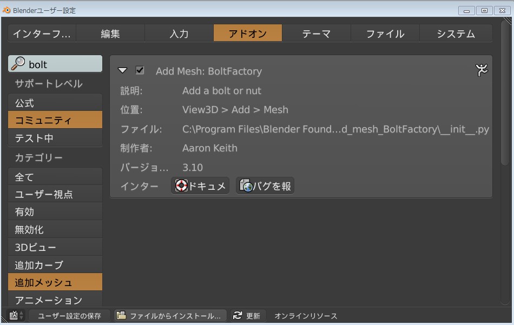
Task: Switch to テーマ tab
Action: tap(317, 34)
